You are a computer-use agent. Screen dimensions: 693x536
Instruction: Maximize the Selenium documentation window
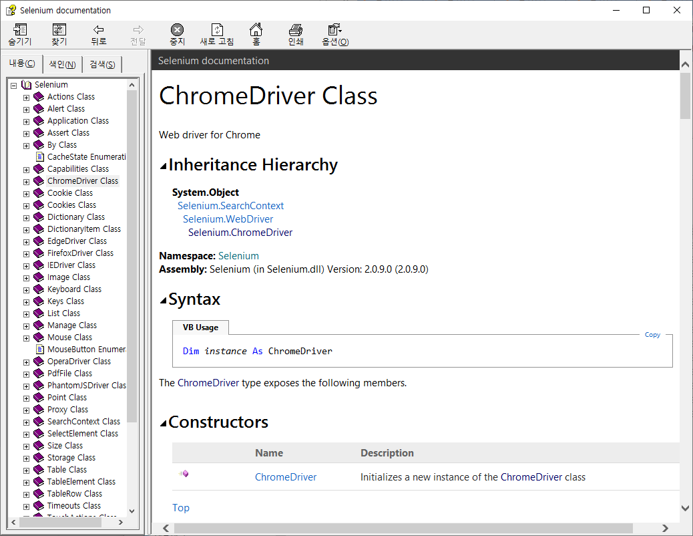[646, 10]
